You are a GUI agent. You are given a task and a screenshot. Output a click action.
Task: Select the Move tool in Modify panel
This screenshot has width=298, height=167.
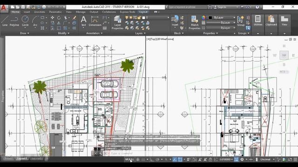52,18
